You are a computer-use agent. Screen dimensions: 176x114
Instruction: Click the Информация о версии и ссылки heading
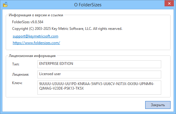coord(36,15)
